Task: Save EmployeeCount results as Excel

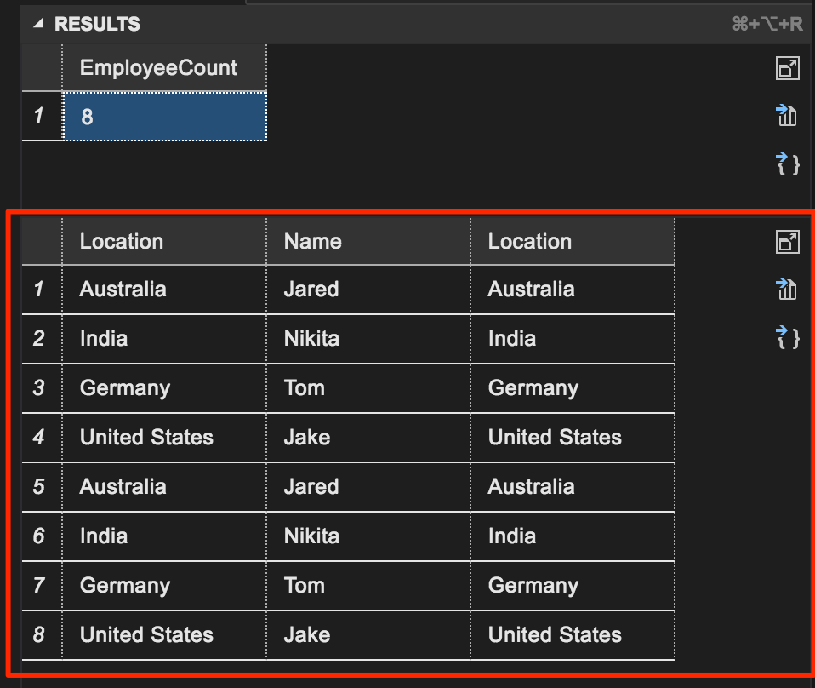Action: pos(787,115)
